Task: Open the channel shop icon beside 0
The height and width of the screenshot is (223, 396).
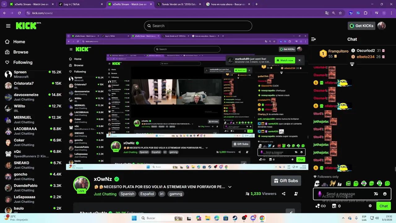Action: [x=334, y=206]
